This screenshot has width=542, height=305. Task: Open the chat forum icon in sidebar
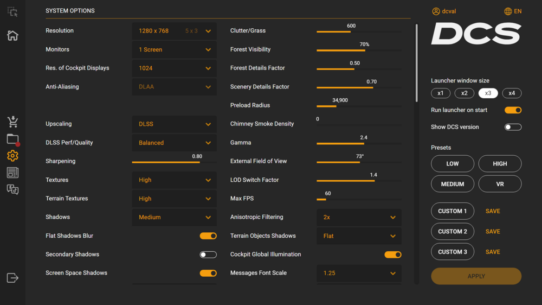[x=12, y=189]
